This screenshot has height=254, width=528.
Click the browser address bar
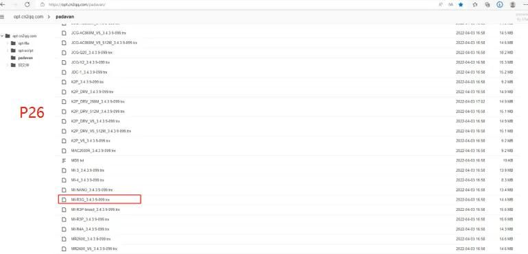(236, 5)
